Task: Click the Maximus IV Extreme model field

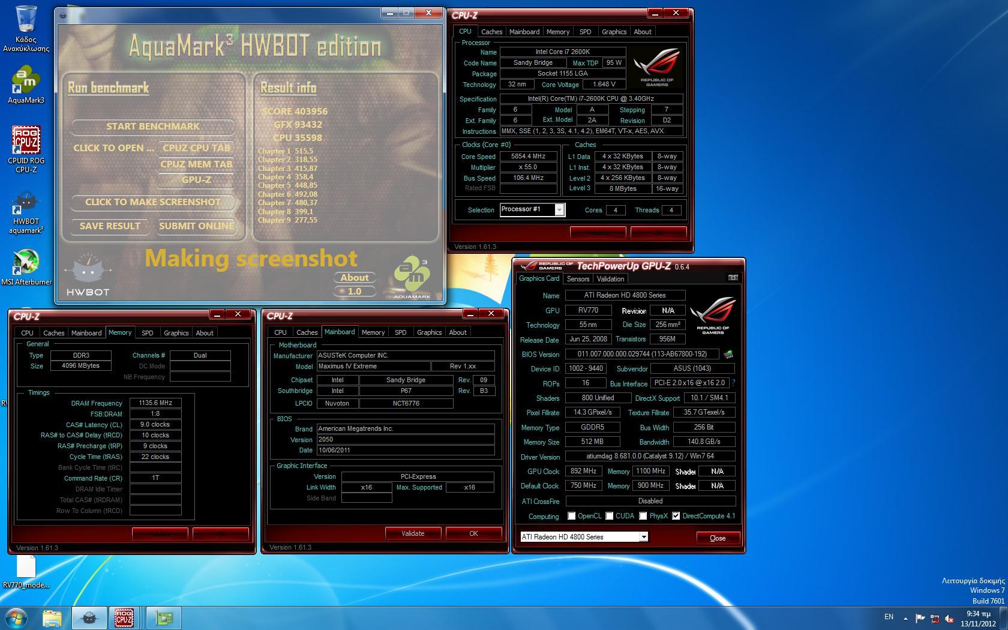Action: coord(373,366)
